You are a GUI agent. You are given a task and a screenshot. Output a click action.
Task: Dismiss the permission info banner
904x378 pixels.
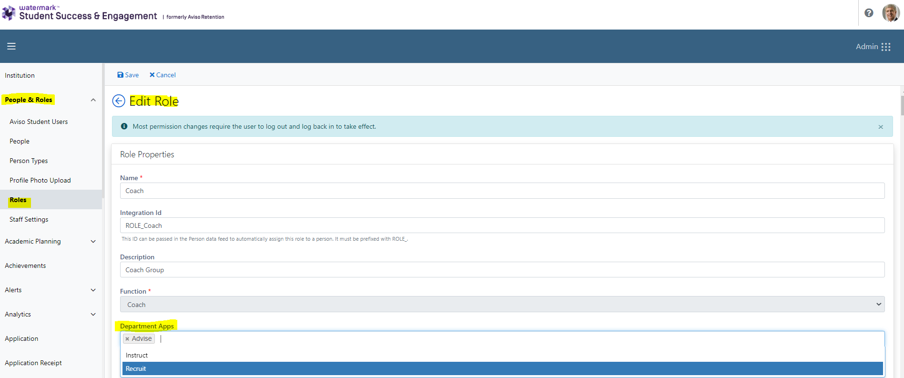[881, 127]
